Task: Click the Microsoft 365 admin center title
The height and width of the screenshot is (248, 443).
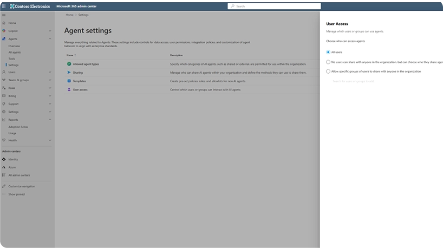Action: point(76,6)
